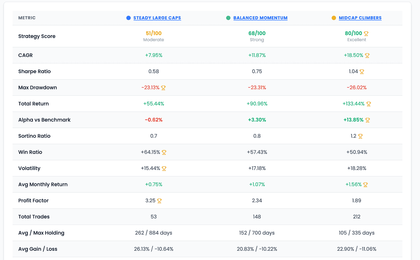Open the Midcap Climbers strategy link
This screenshot has width=420, height=260.
click(360, 18)
